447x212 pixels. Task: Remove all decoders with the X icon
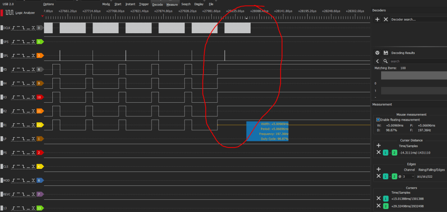click(x=385, y=20)
